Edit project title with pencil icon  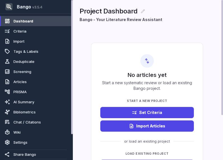tap(143, 11)
